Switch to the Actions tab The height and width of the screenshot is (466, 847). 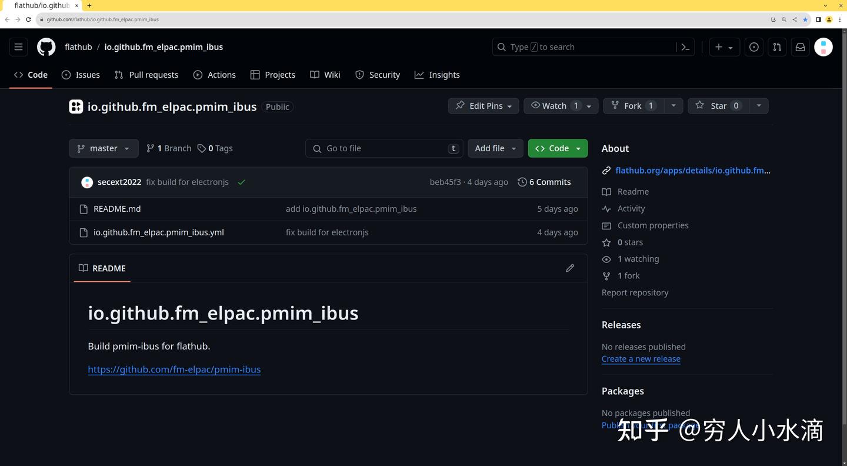(x=221, y=75)
